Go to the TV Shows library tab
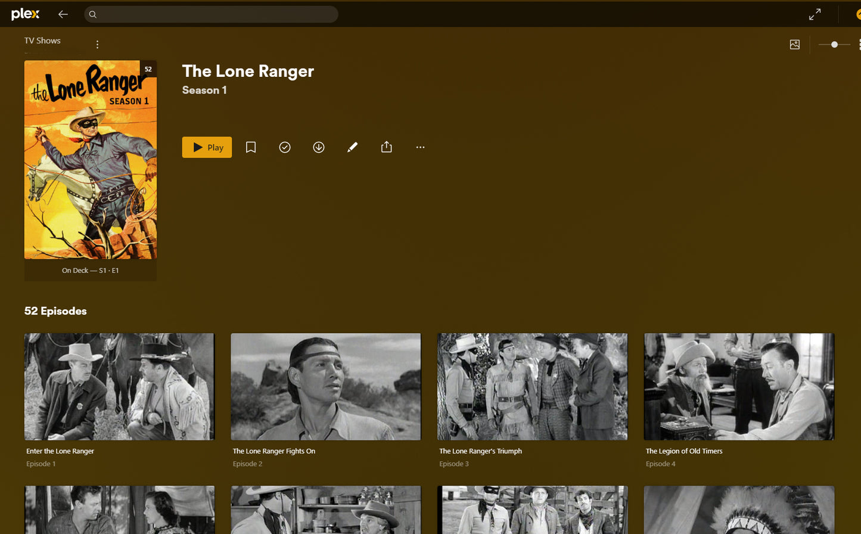Screen dimensions: 861x534 [x=42, y=41]
